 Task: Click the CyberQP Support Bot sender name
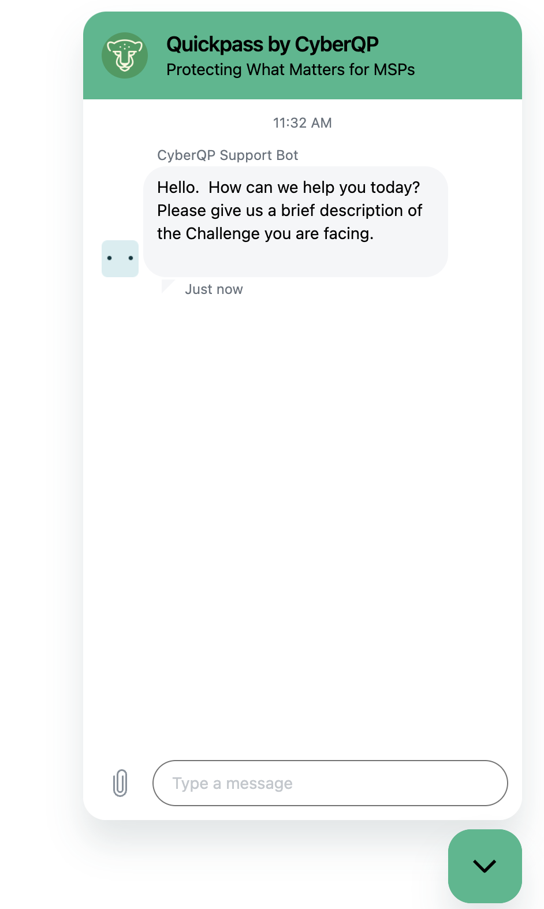click(228, 155)
